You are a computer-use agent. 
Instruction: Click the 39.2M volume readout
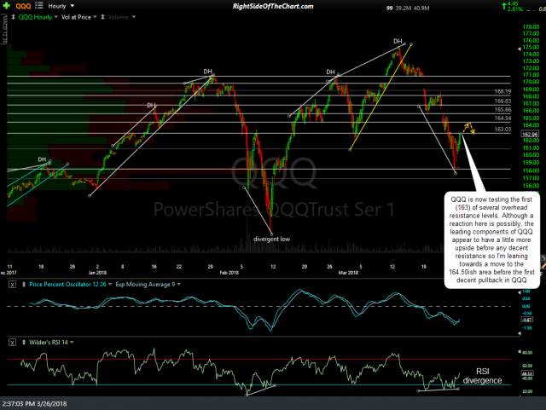[404, 8]
